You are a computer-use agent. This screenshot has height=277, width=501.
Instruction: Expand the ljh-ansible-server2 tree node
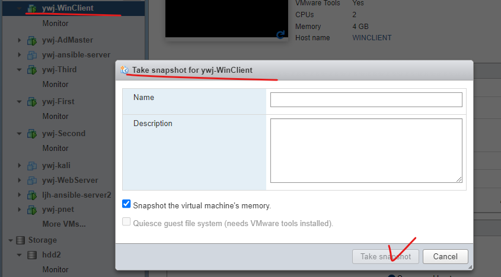(19, 195)
